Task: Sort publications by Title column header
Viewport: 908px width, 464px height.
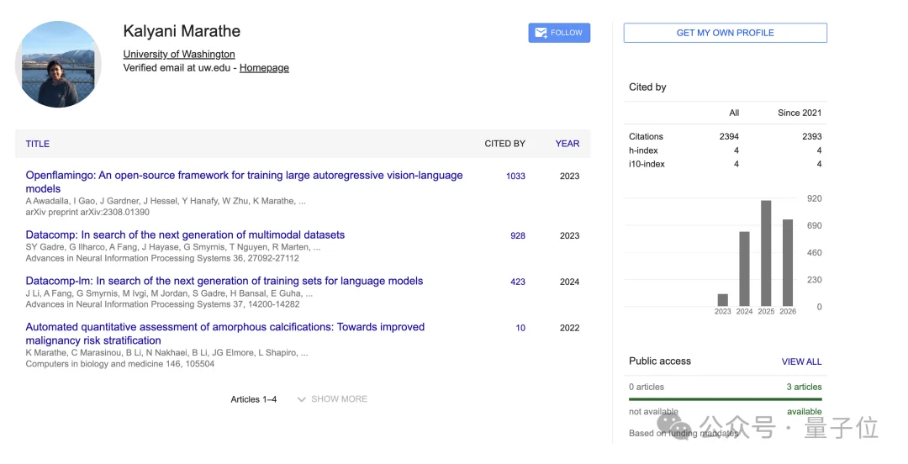Action: 38,144
